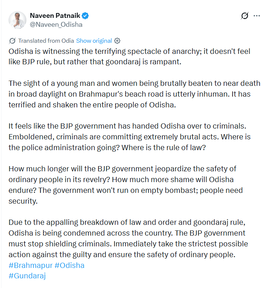Click the Naveen Patnaik display name

55,16
